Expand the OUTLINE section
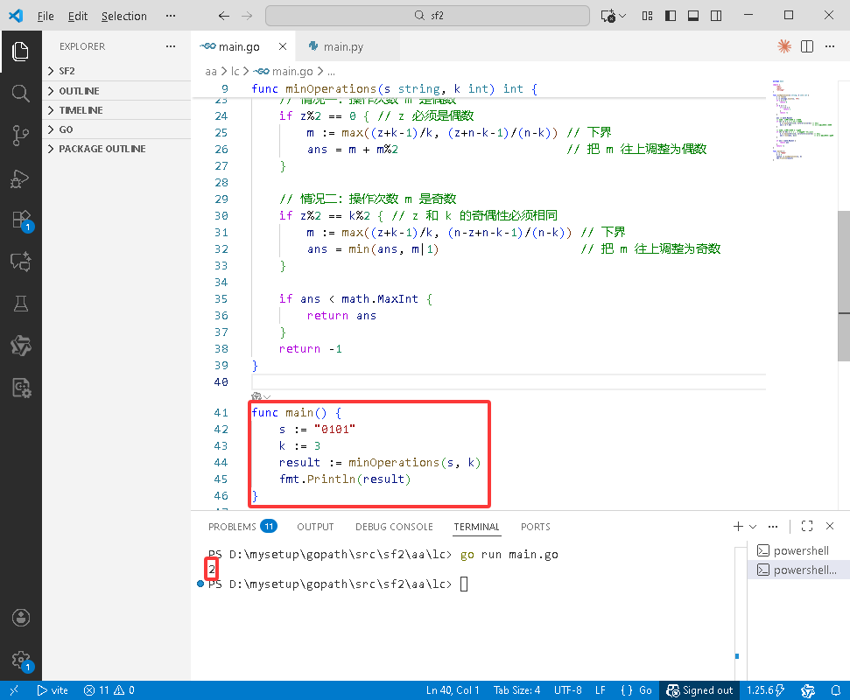 click(x=116, y=90)
